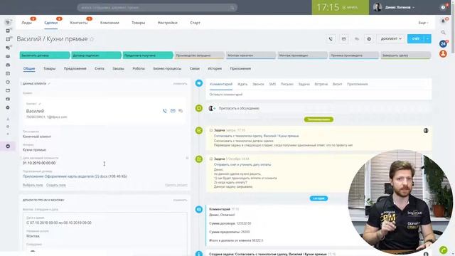Image resolution: width=455 pixels, height=256 pixels.
Task: Click the email envelope icon in deal header
Action: 343,39
